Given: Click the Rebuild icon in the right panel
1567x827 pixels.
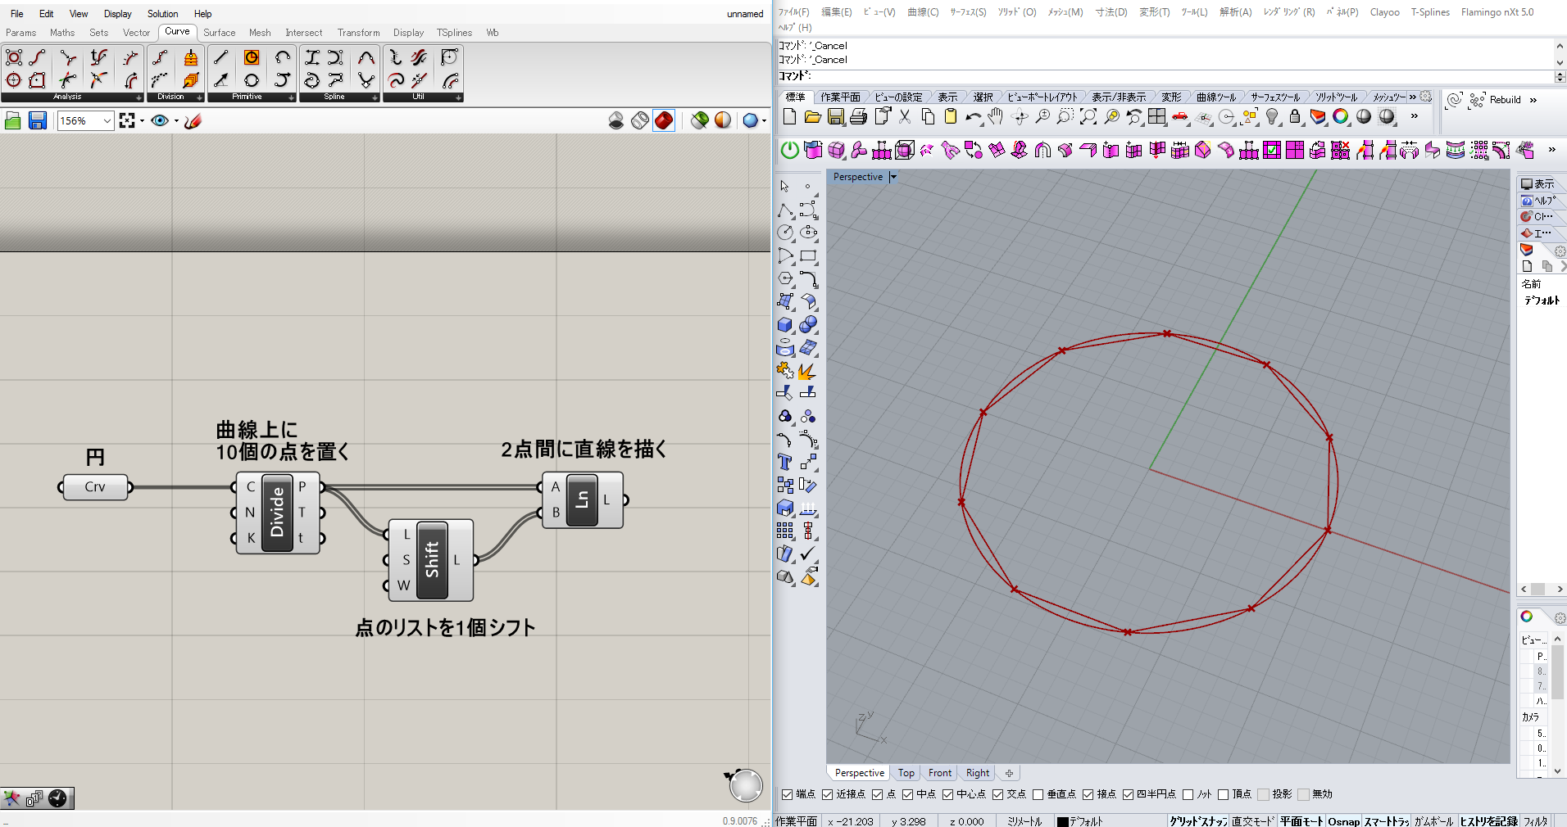Looking at the screenshot, I should click(x=1475, y=99).
